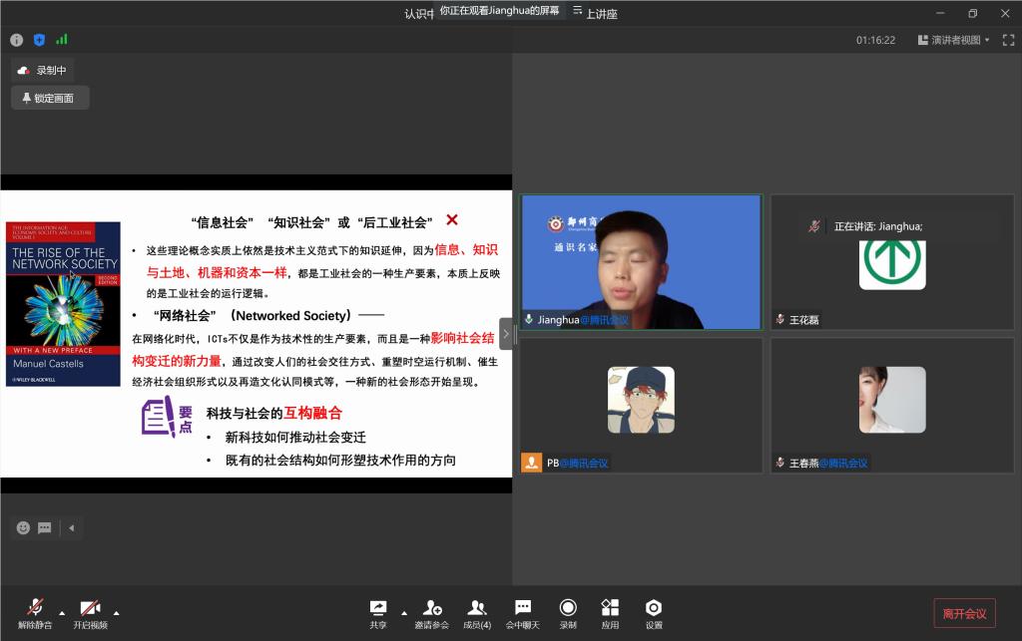Click the blue security shield icon

pos(39,40)
